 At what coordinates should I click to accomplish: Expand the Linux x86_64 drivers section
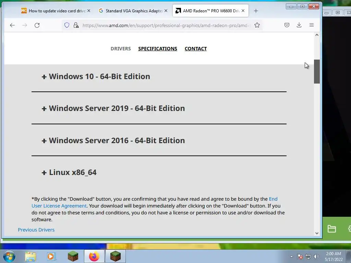click(69, 173)
